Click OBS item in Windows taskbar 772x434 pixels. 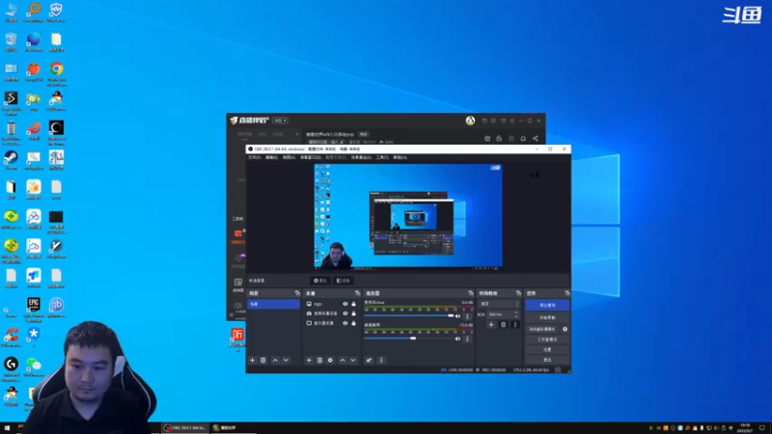(x=185, y=427)
